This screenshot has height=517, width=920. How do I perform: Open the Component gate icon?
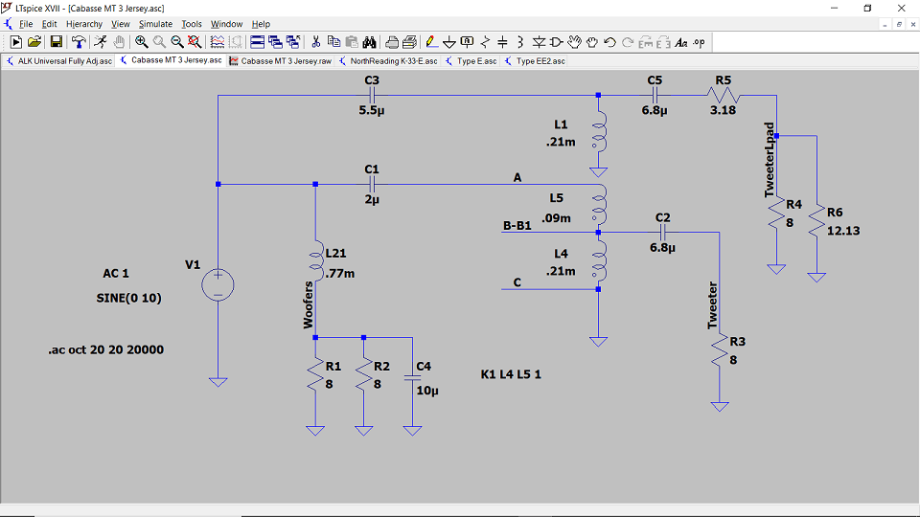coord(556,41)
